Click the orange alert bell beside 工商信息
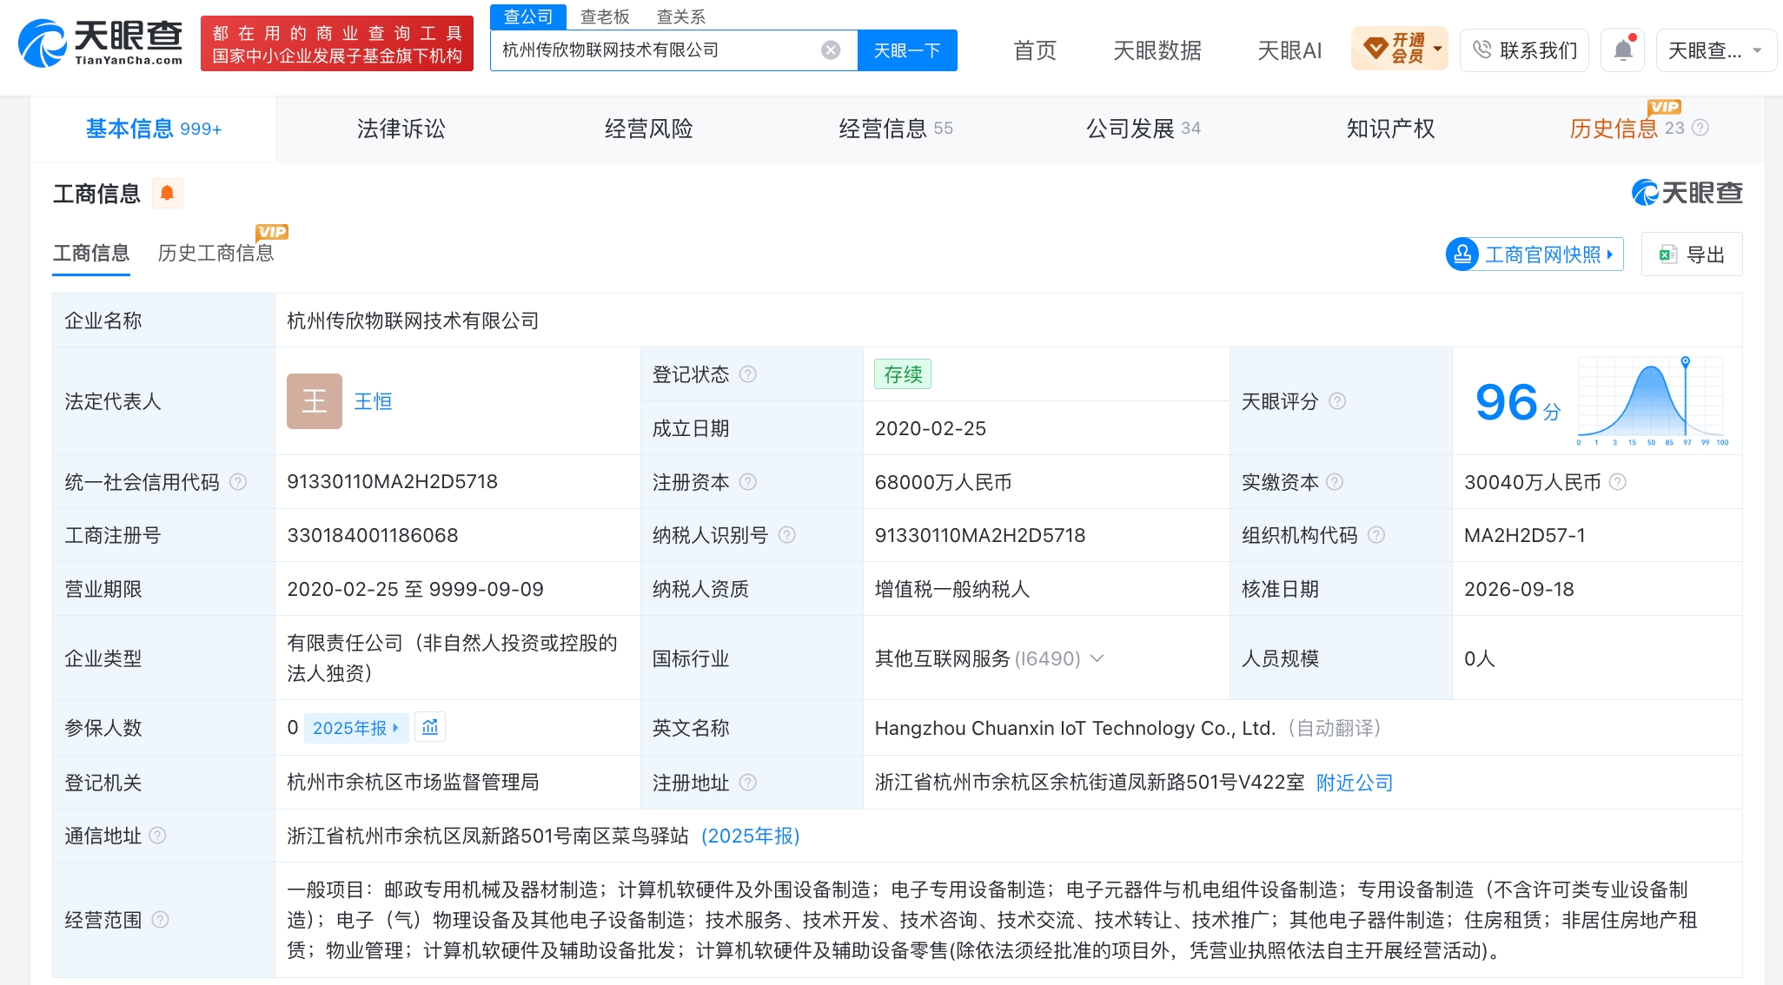Image resolution: width=1783 pixels, height=985 pixels. pyautogui.click(x=167, y=193)
